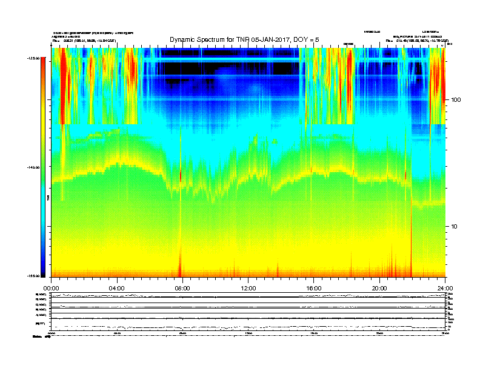Click the stacked line plots below the spectrum
The height and width of the screenshot is (371, 480).
[x=248, y=311]
